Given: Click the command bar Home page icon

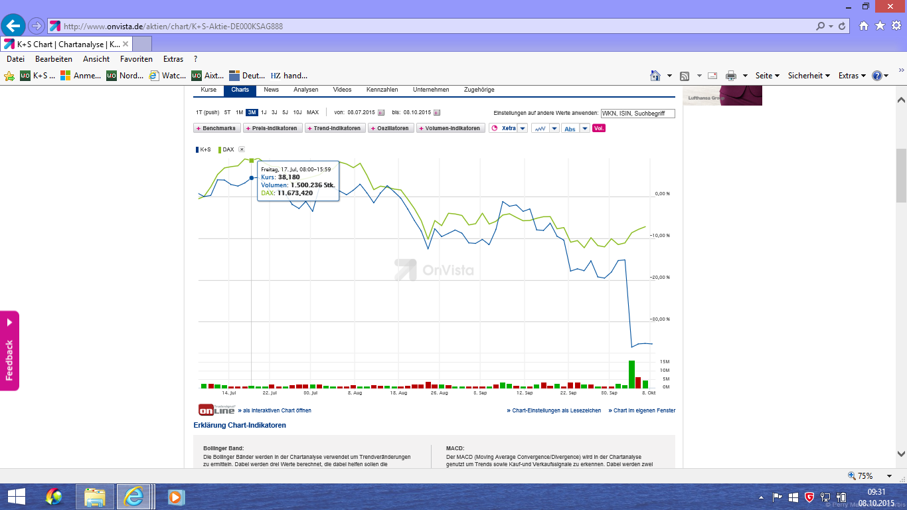Looking at the screenshot, I should 655,76.
